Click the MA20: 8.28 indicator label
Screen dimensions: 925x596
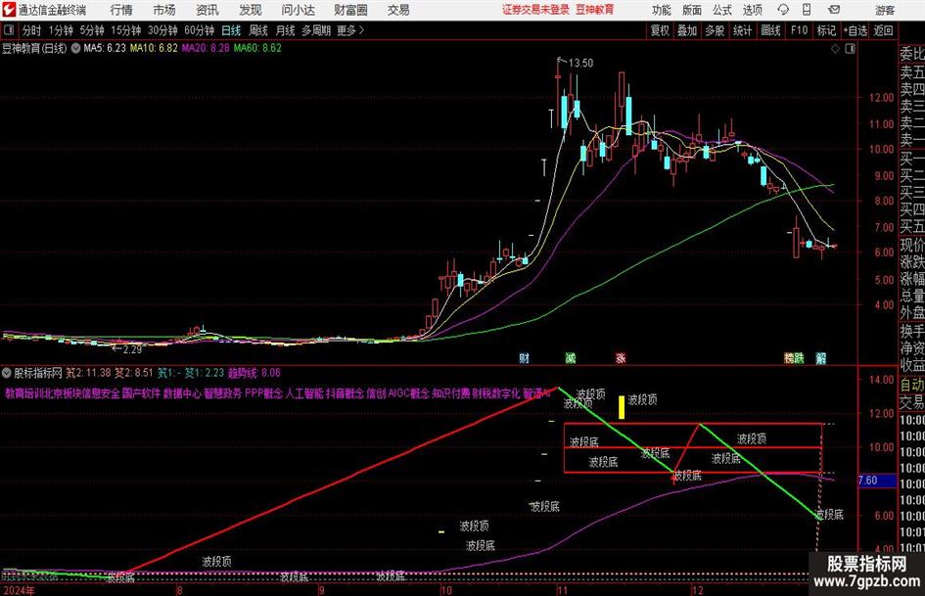pyautogui.click(x=206, y=48)
